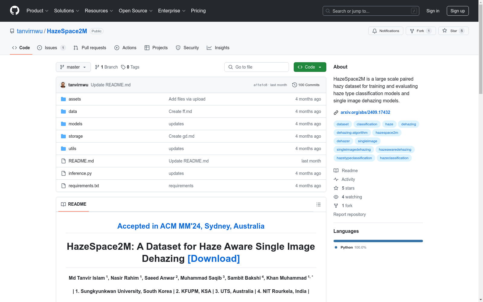Click the storage folder icon
483x302 pixels.
[63, 136]
